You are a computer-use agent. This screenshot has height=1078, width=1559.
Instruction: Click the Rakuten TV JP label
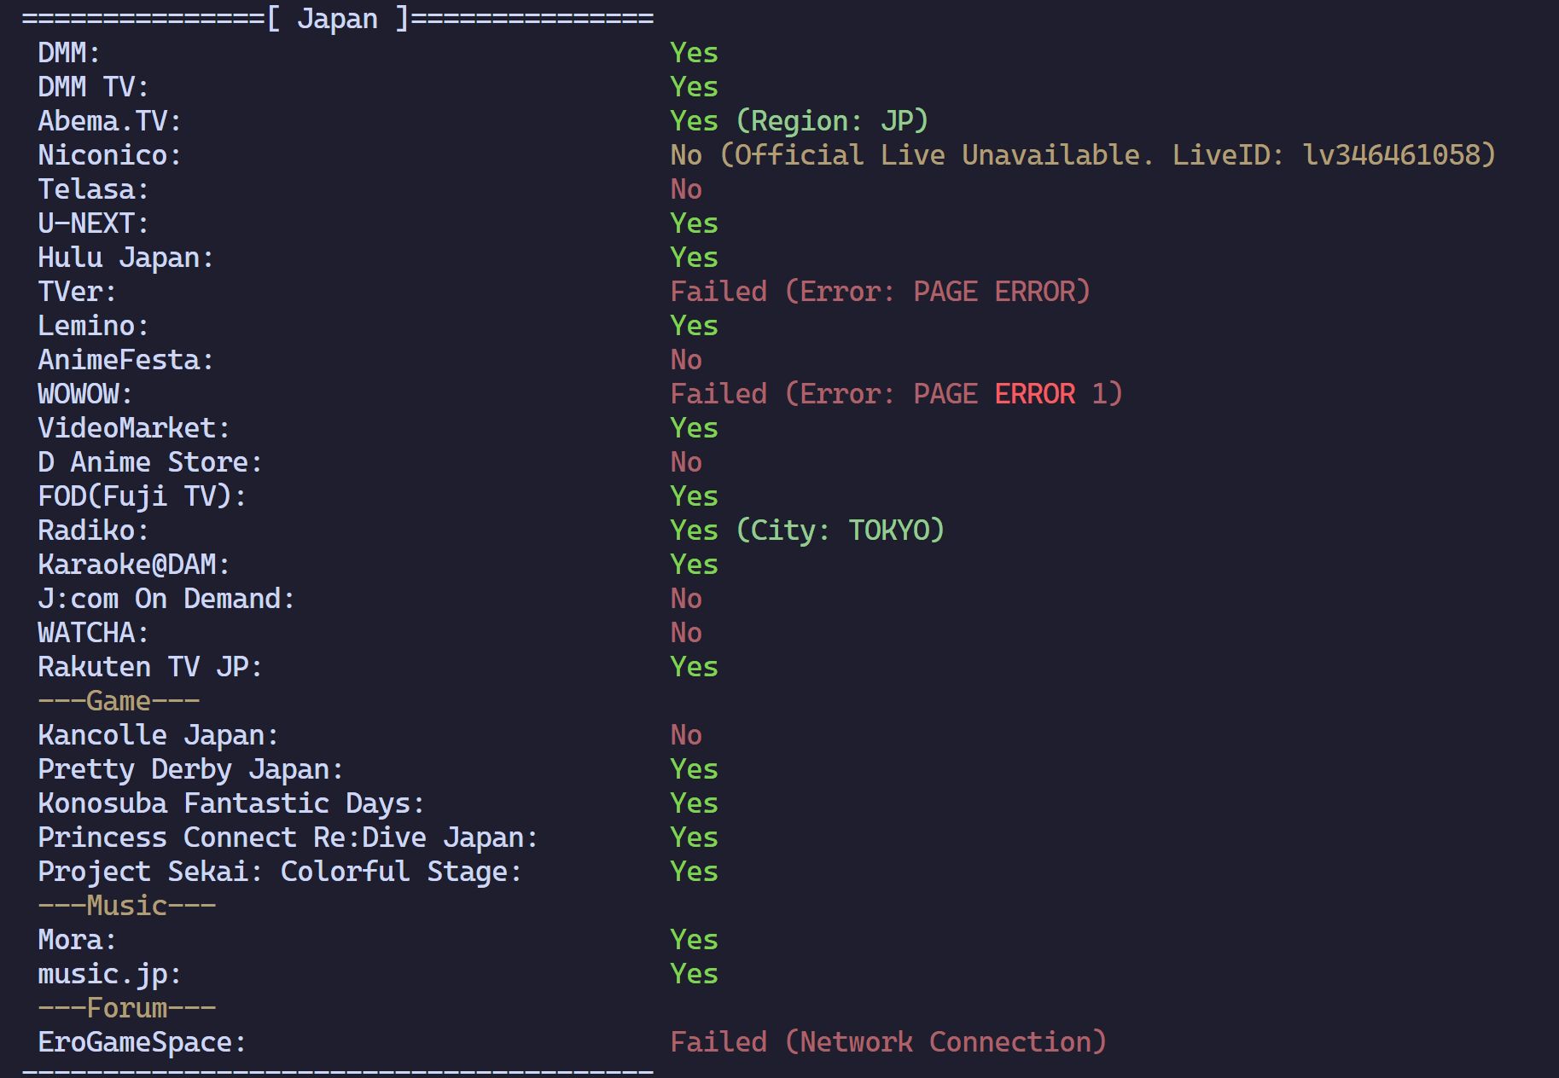[150, 667]
